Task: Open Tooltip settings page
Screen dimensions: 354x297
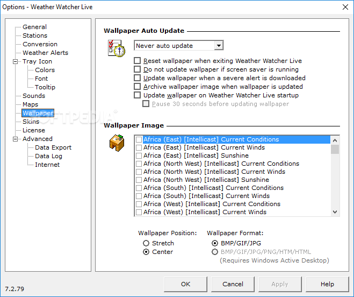Action: click(45, 87)
